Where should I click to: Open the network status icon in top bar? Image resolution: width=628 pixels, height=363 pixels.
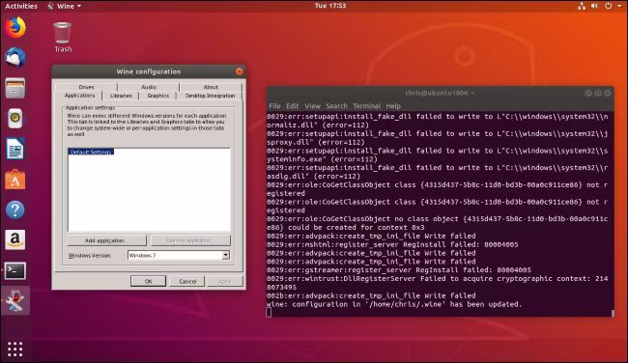582,6
